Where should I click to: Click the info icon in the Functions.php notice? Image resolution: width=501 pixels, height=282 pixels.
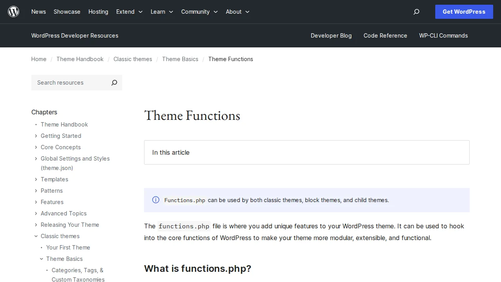[156, 200]
